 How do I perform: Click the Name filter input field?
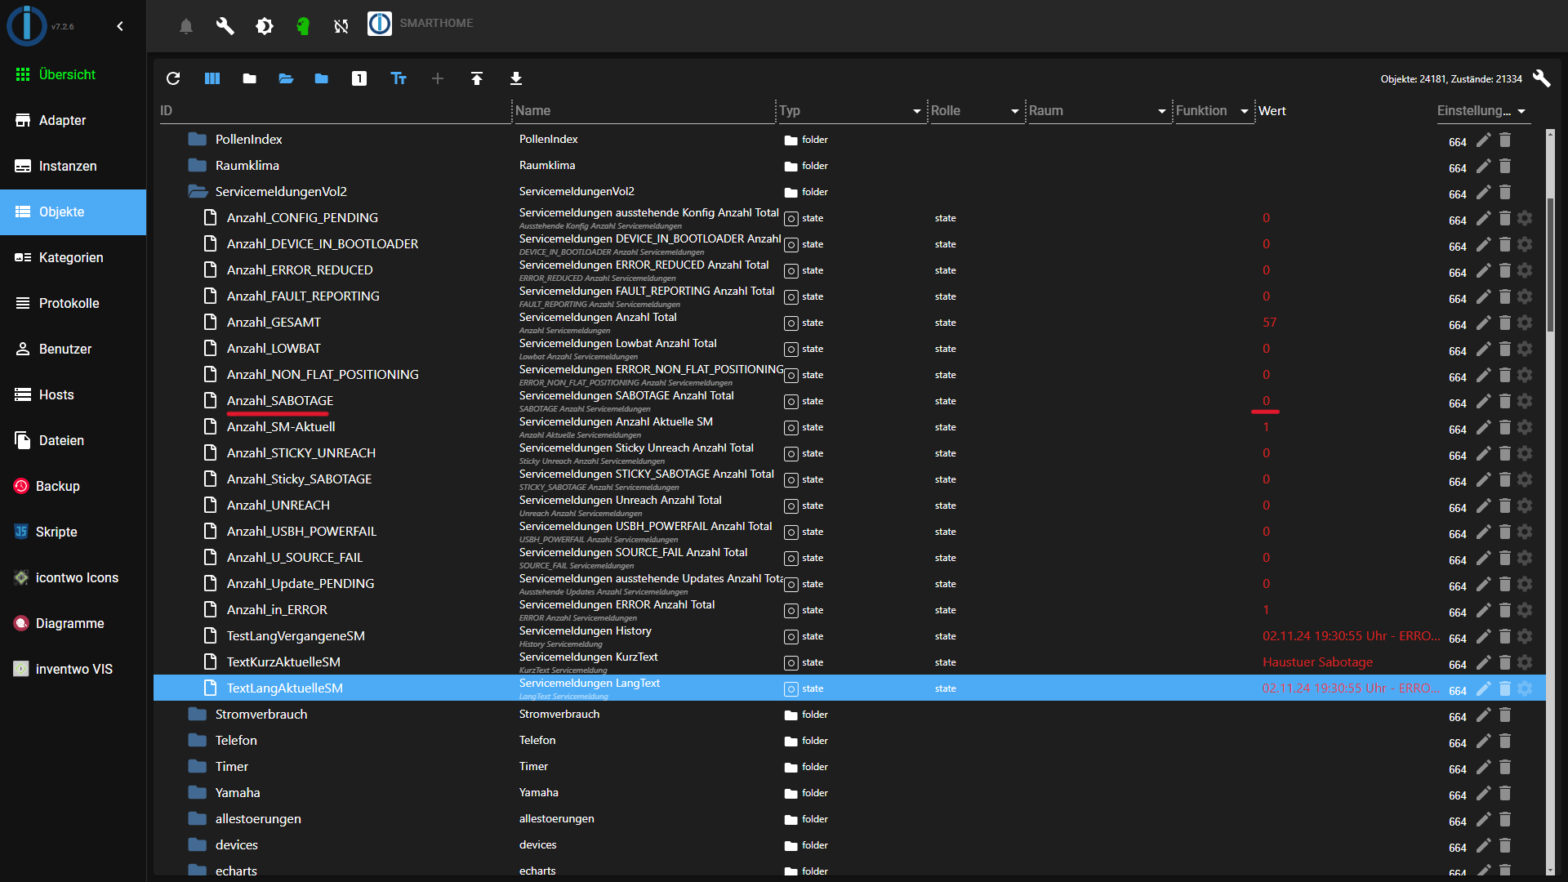point(644,111)
